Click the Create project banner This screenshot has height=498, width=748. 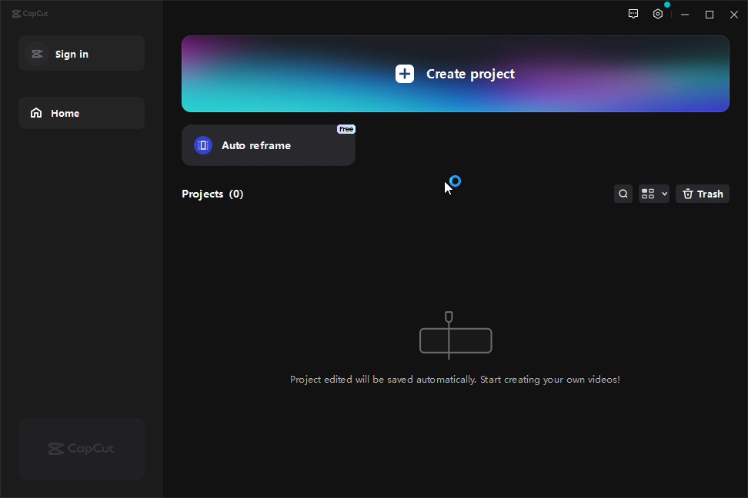point(455,74)
